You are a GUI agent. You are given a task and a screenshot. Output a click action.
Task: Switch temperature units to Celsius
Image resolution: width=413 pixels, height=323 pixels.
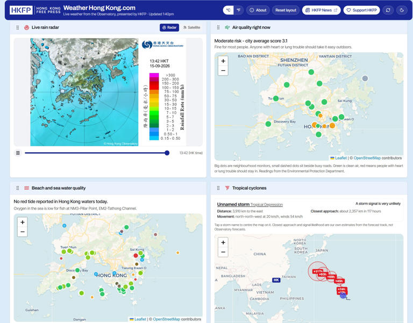(228, 10)
